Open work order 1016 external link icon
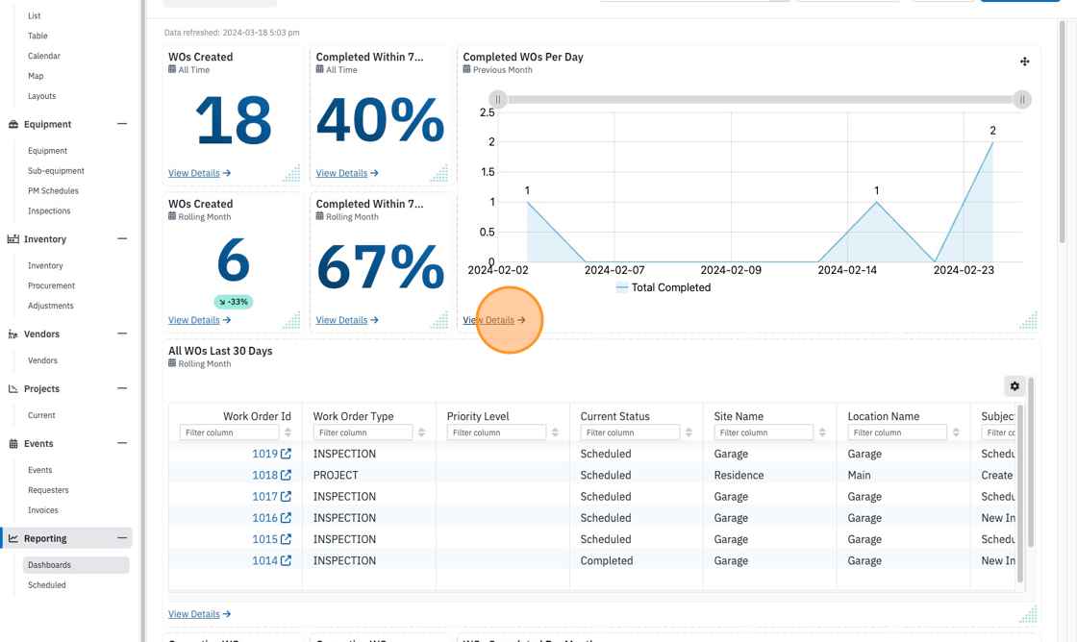 (286, 518)
